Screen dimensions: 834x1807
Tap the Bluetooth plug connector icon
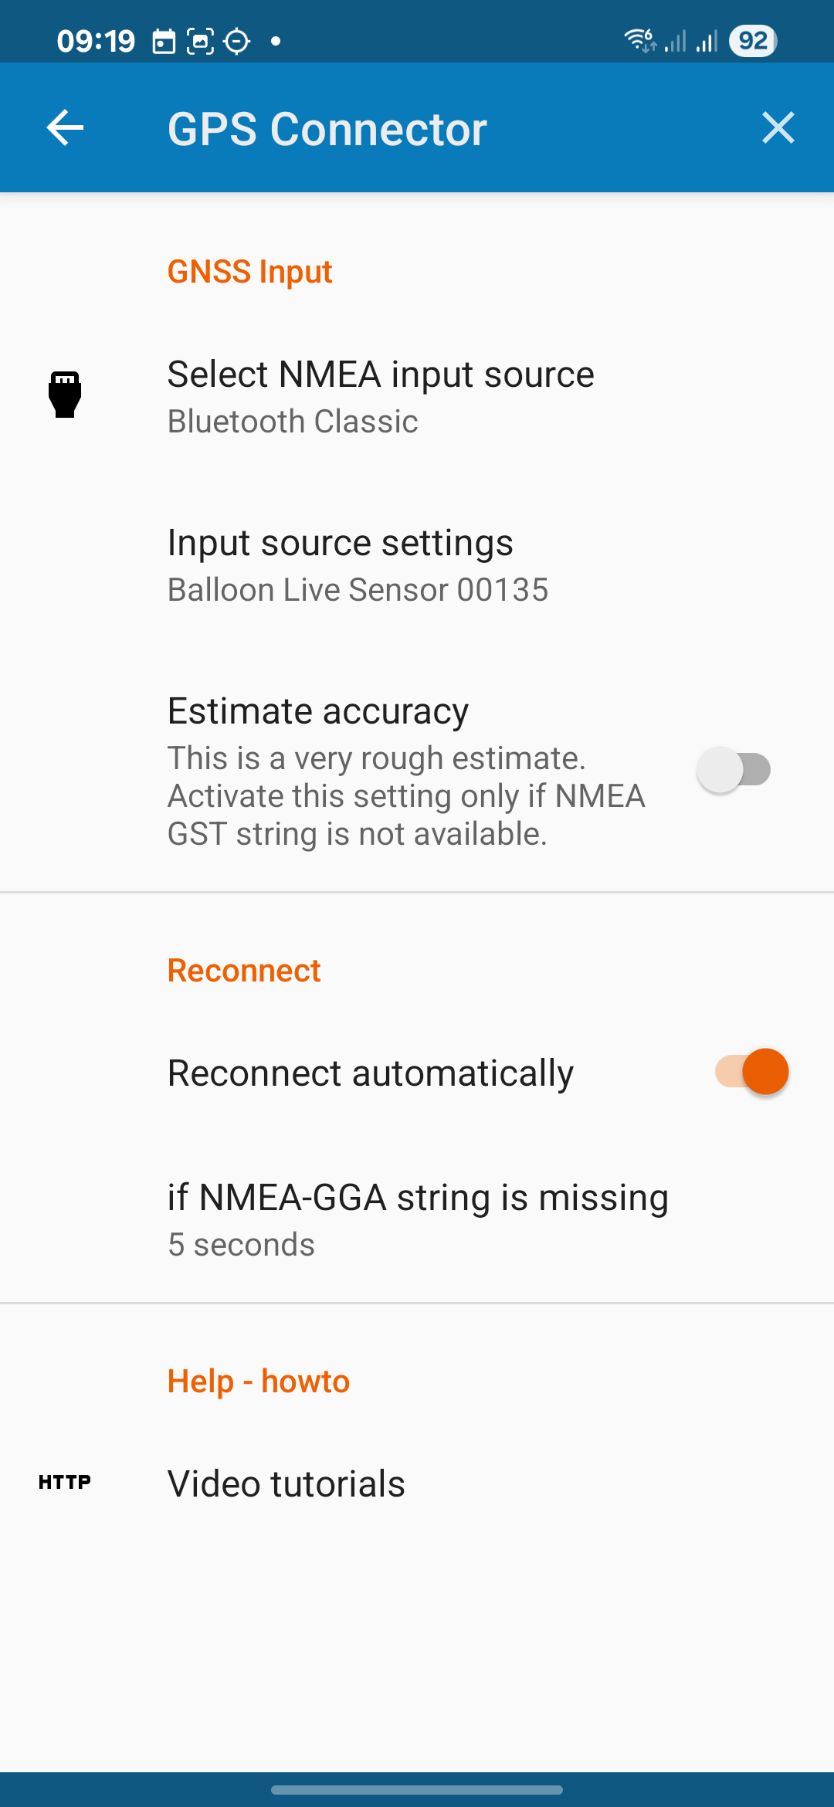65,395
